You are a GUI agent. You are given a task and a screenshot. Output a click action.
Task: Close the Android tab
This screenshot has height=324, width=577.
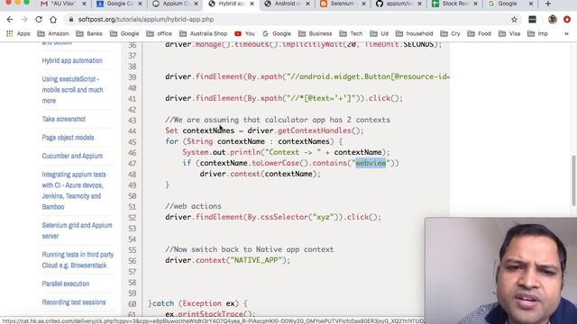(x=307, y=4)
